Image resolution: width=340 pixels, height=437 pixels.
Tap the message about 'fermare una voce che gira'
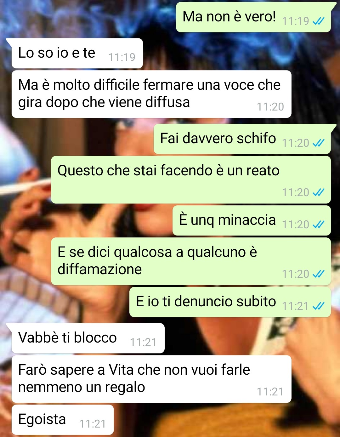point(151,94)
